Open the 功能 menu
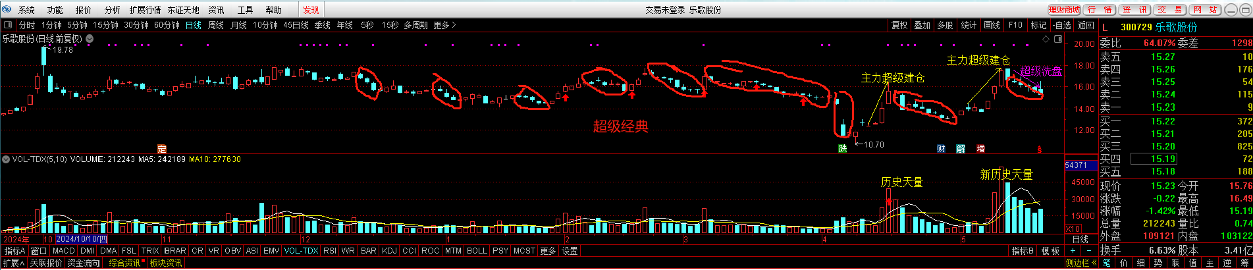This screenshot has width=1253, height=270. coord(55,10)
